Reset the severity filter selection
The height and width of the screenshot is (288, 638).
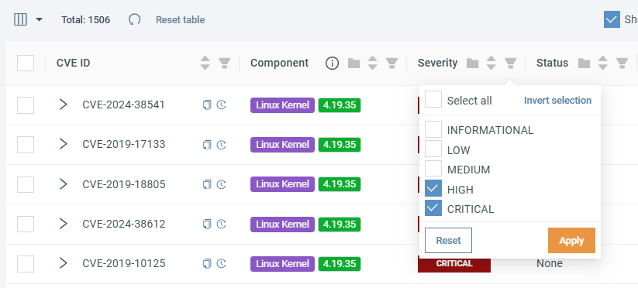click(448, 241)
